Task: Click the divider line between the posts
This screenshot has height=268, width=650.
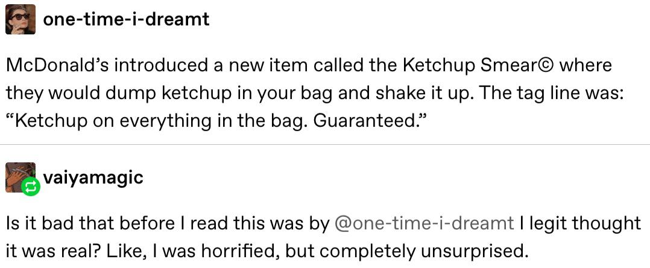Action: click(x=325, y=144)
